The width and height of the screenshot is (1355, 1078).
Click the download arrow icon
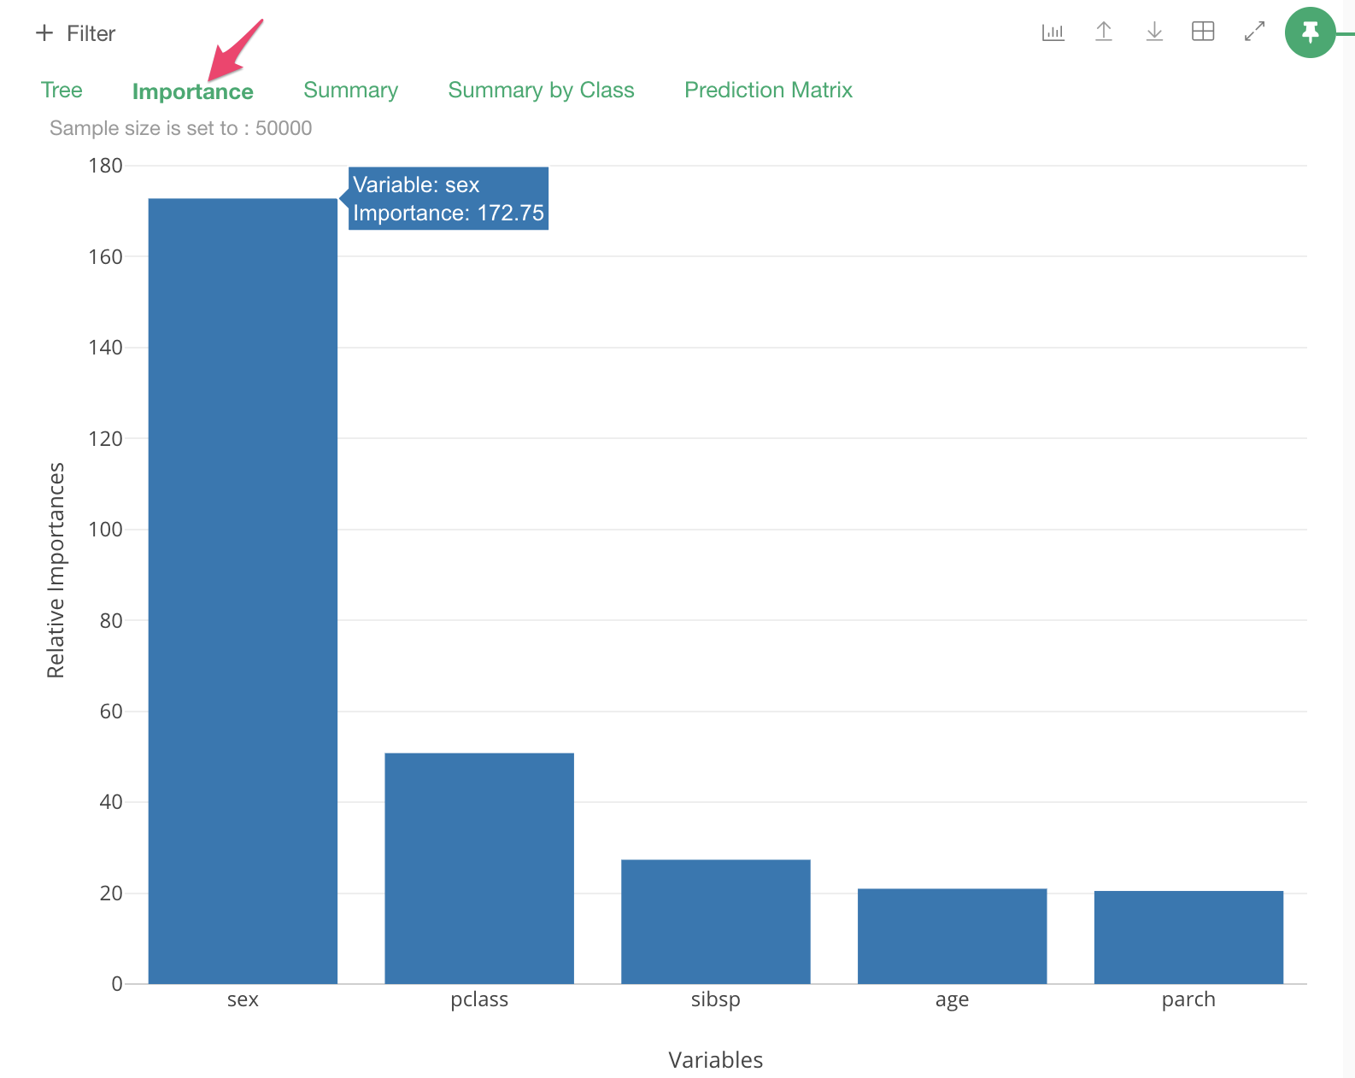click(1154, 32)
